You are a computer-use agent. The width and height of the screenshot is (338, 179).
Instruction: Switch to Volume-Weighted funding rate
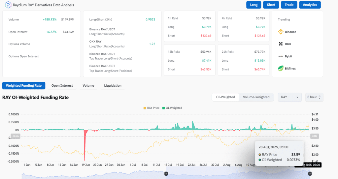coord(256,97)
